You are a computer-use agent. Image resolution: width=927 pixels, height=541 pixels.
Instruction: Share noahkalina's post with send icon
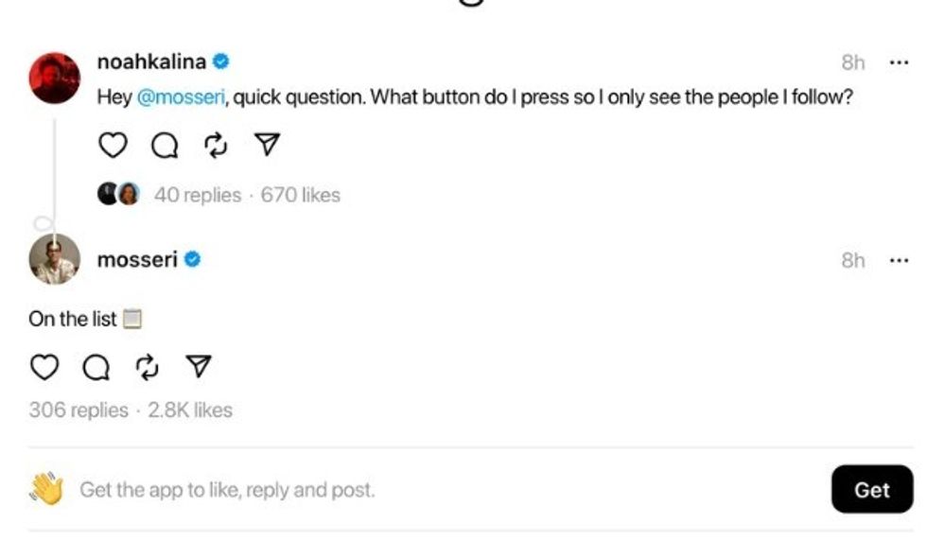[268, 145]
